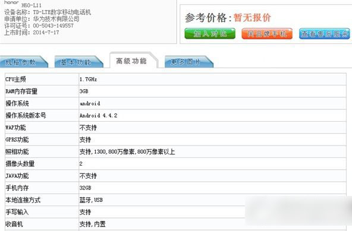Click the 本地连接方式 row label

pos(23,200)
